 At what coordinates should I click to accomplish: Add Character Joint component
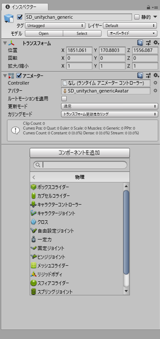[x=76, y=213]
